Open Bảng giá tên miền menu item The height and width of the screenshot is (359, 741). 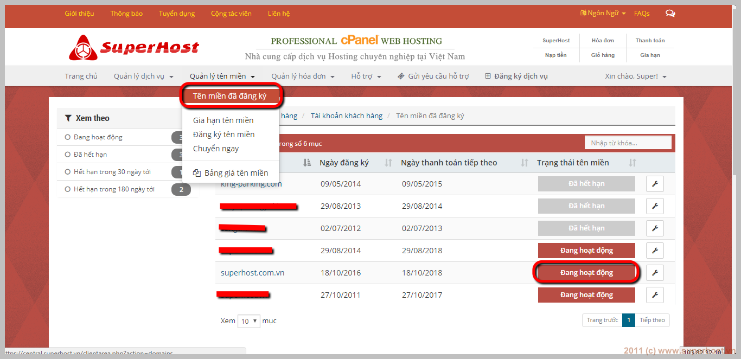[x=231, y=173]
